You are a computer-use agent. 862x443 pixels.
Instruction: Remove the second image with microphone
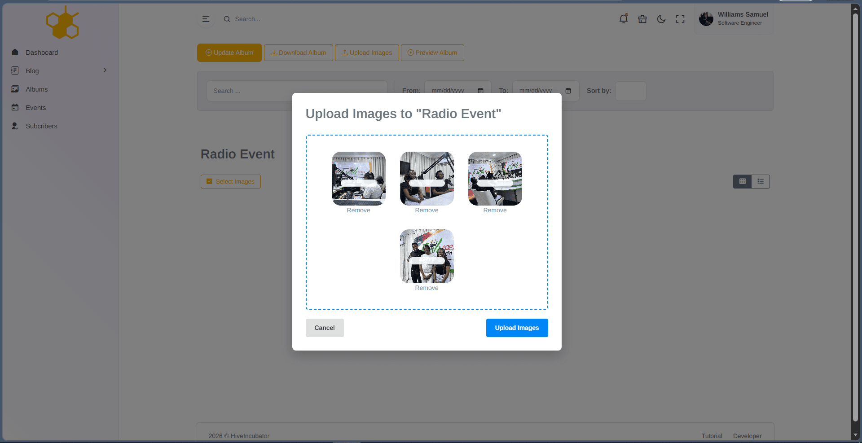click(427, 210)
